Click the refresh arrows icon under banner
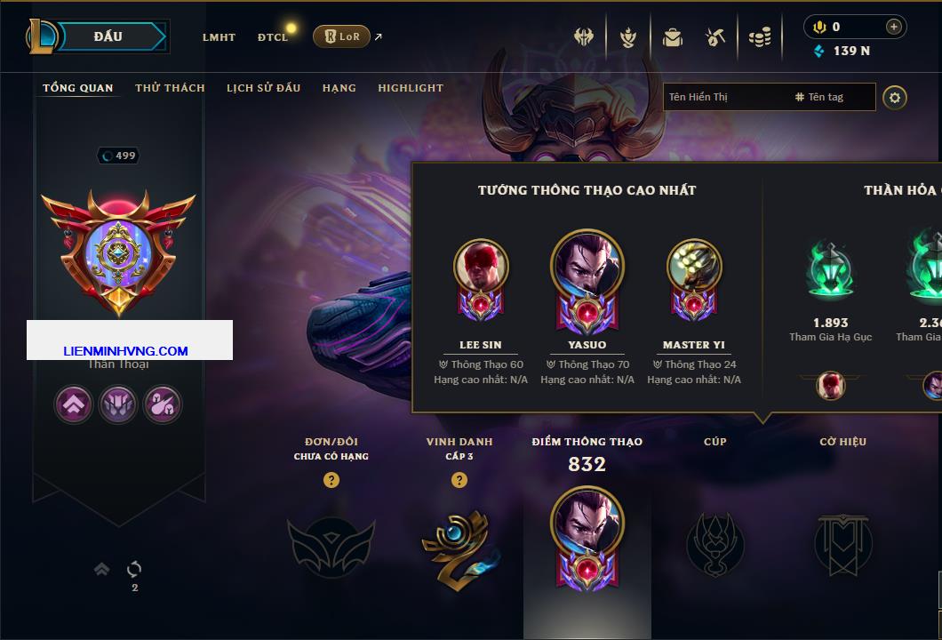The image size is (942, 640). [134, 569]
